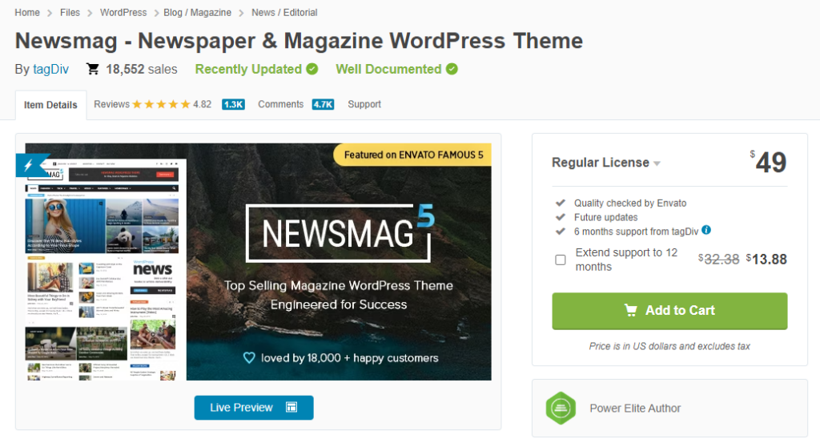Click layout icon on Live Preview button
This screenshot has width=820, height=439.
click(x=291, y=407)
